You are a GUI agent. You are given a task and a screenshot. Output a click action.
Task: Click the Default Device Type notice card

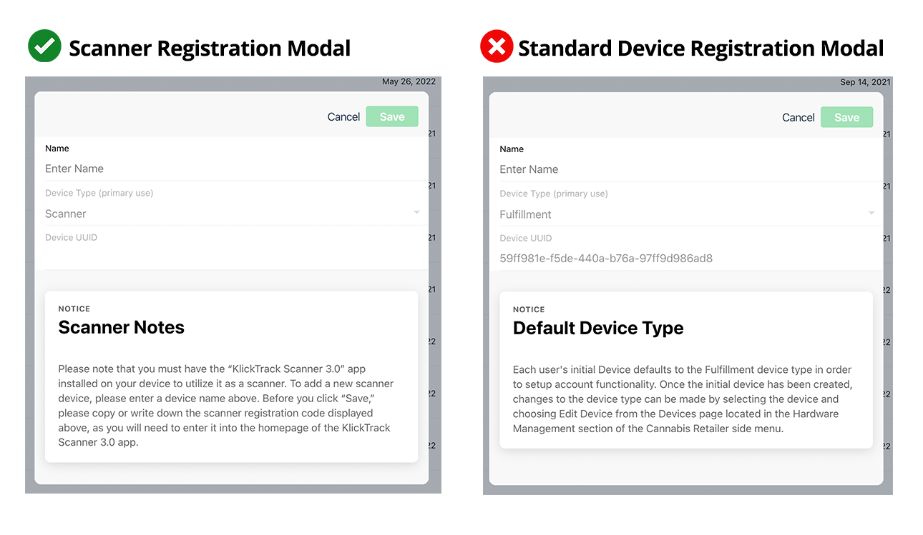[x=685, y=370]
